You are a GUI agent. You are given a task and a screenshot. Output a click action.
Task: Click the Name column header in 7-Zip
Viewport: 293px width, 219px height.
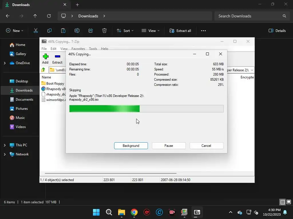tap(46, 77)
